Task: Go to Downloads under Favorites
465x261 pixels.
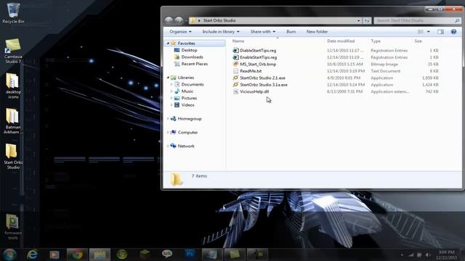Action: 192,57
